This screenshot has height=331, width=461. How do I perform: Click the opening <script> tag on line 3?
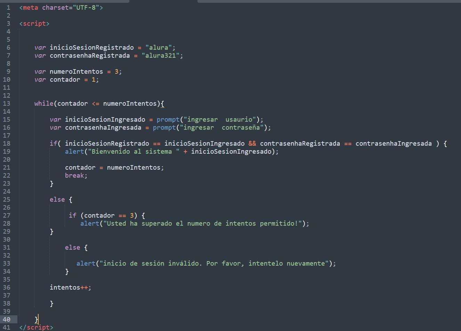(x=34, y=23)
